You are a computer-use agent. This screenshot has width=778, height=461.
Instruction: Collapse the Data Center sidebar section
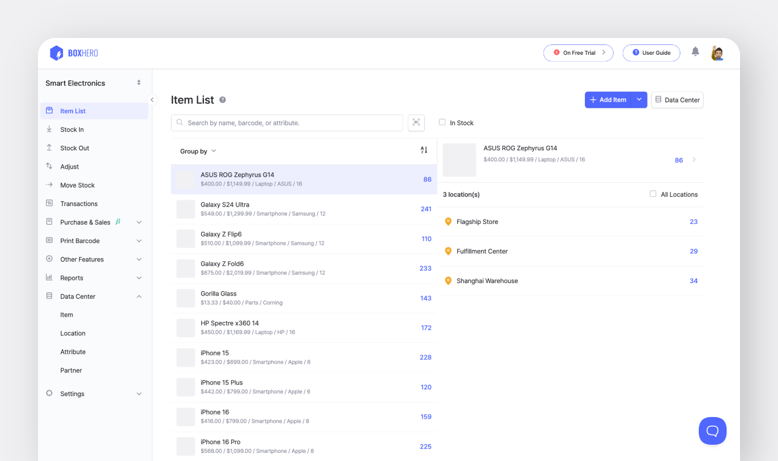[139, 296]
